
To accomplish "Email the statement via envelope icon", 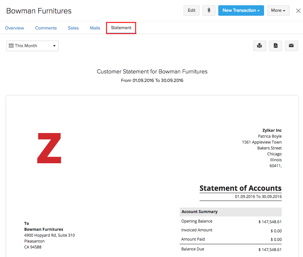I will [x=291, y=46].
